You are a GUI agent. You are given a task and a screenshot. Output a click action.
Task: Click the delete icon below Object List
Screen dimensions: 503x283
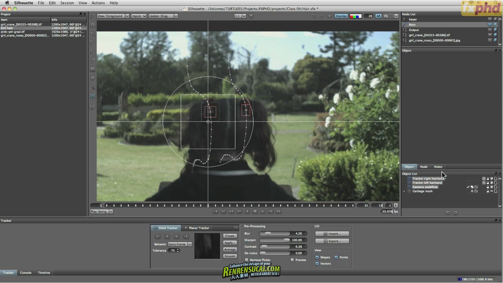[455, 213]
